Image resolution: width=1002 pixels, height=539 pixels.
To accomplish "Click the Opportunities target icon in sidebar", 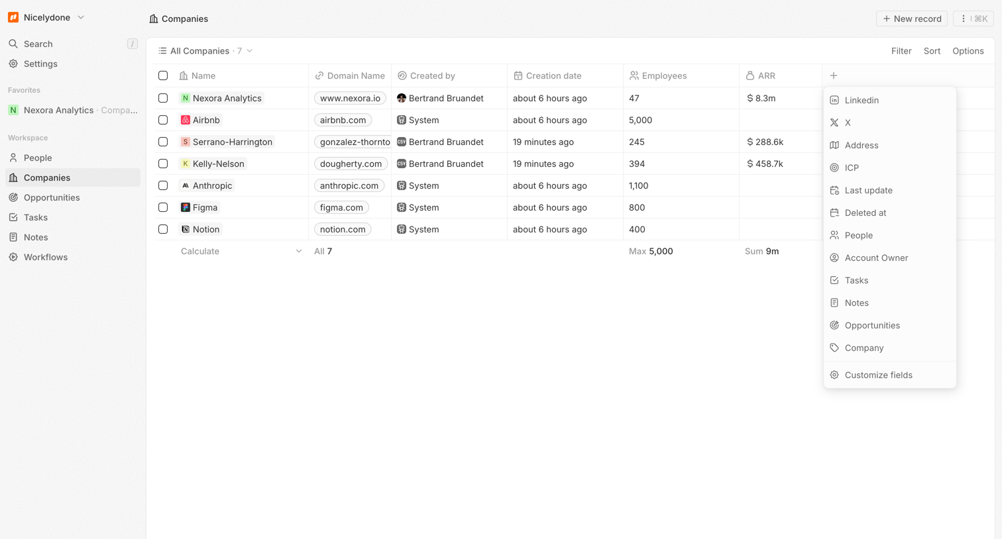I will [x=13, y=197].
